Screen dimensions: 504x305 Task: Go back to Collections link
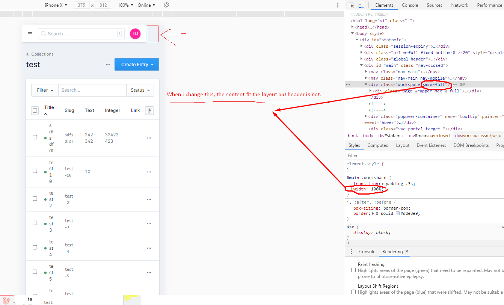[x=40, y=54]
